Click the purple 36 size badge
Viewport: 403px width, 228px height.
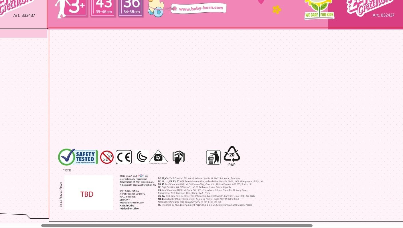point(131,7)
